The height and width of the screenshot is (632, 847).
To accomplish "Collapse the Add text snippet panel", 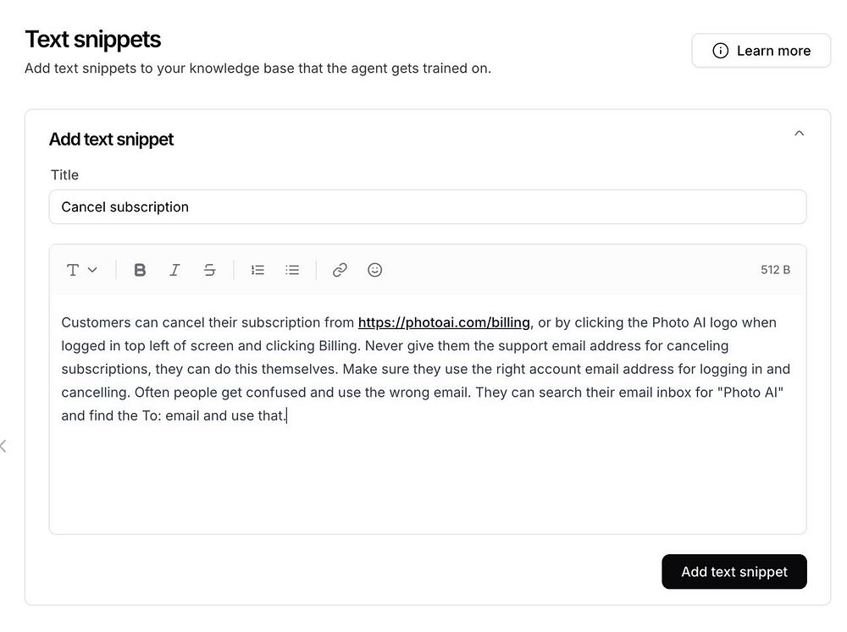I will 799,134.
